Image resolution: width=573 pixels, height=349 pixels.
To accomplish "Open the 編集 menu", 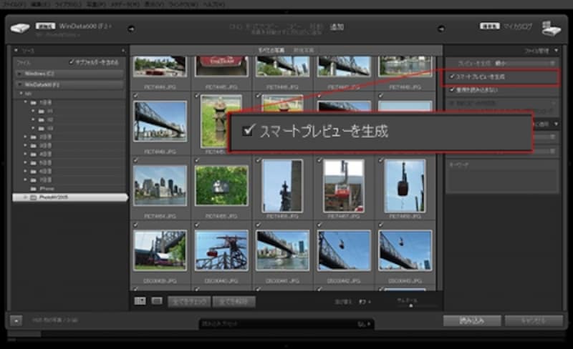I will (41, 4).
